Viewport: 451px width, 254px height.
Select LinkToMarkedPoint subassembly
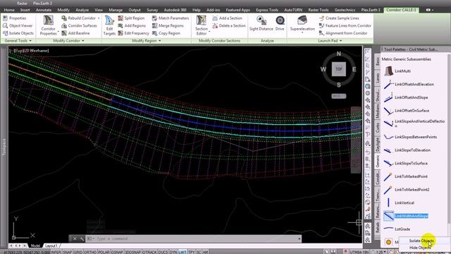pyautogui.click(x=406, y=176)
